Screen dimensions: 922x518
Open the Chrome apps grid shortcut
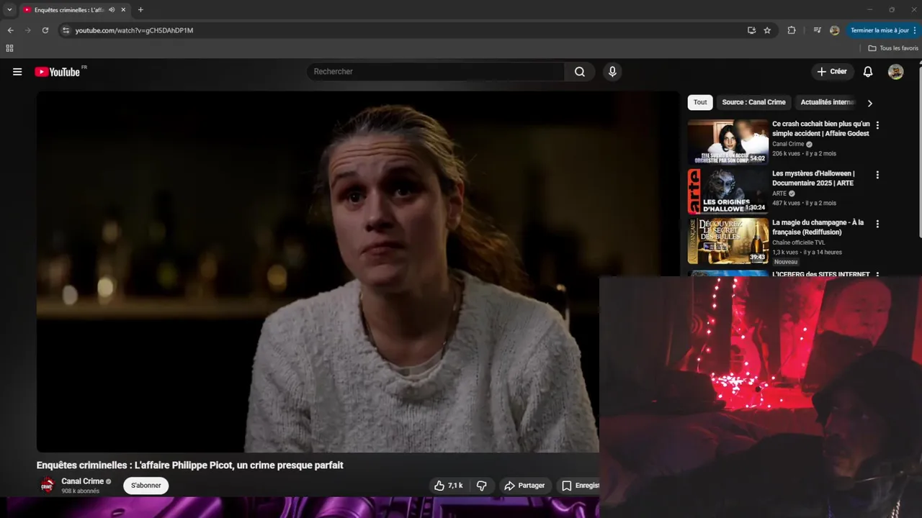pyautogui.click(x=9, y=48)
